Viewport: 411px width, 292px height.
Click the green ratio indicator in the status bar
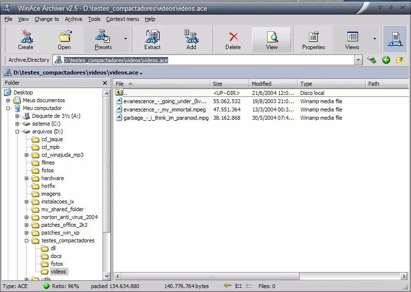pos(46,286)
